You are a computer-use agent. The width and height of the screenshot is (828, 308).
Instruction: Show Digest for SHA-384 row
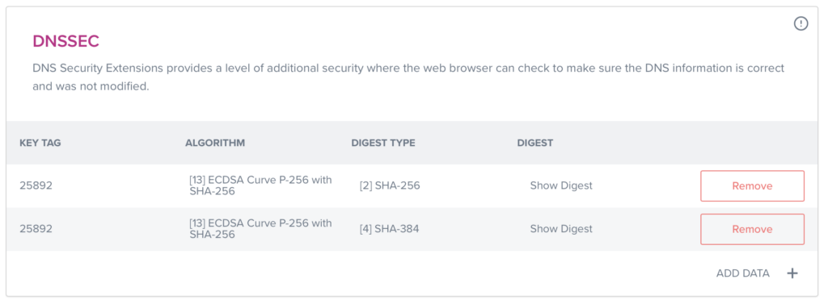tap(561, 228)
